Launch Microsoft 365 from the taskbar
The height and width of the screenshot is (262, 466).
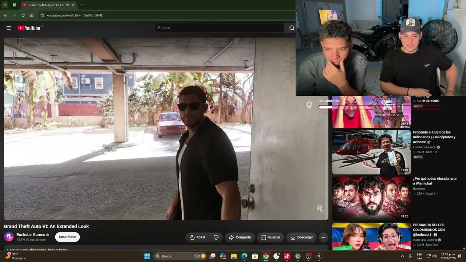[x=223, y=256]
